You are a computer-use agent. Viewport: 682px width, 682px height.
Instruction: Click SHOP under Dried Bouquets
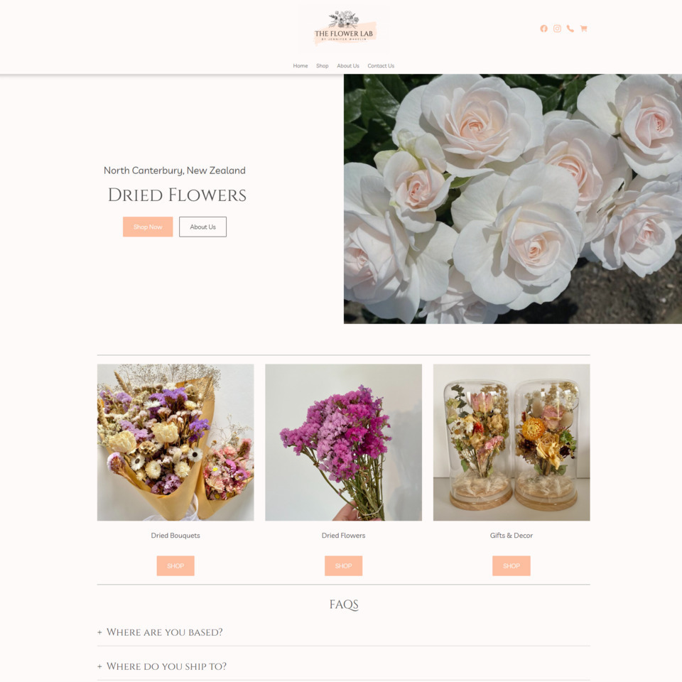click(175, 566)
